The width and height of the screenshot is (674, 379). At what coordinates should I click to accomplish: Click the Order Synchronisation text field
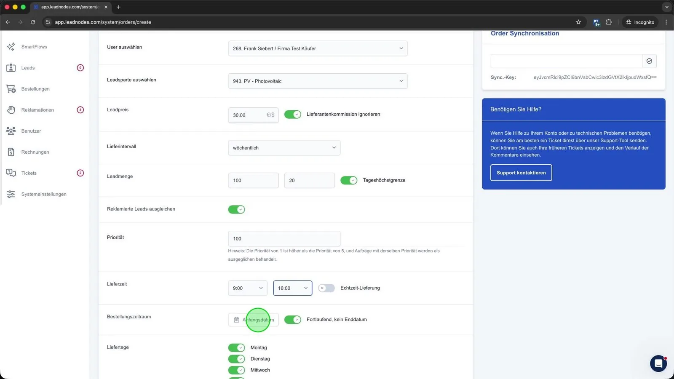pyautogui.click(x=566, y=61)
